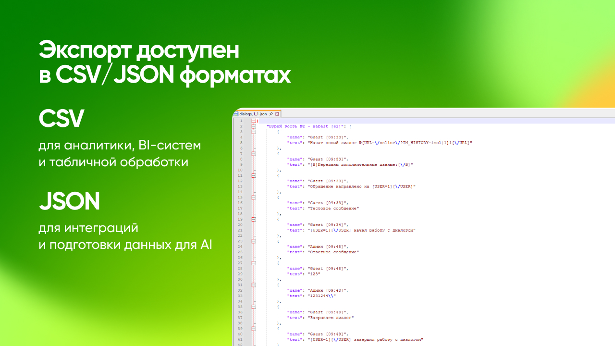Image resolution: width=615 pixels, height=346 pixels.
Task: Toggle the fold marker on line 7
Action: coord(254,154)
